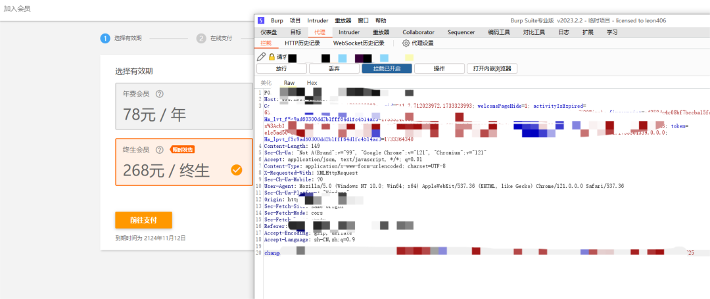Image resolution: width=710 pixels, height=299 pixels.
Task: Open the 窗口 menu
Action: pos(363,21)
